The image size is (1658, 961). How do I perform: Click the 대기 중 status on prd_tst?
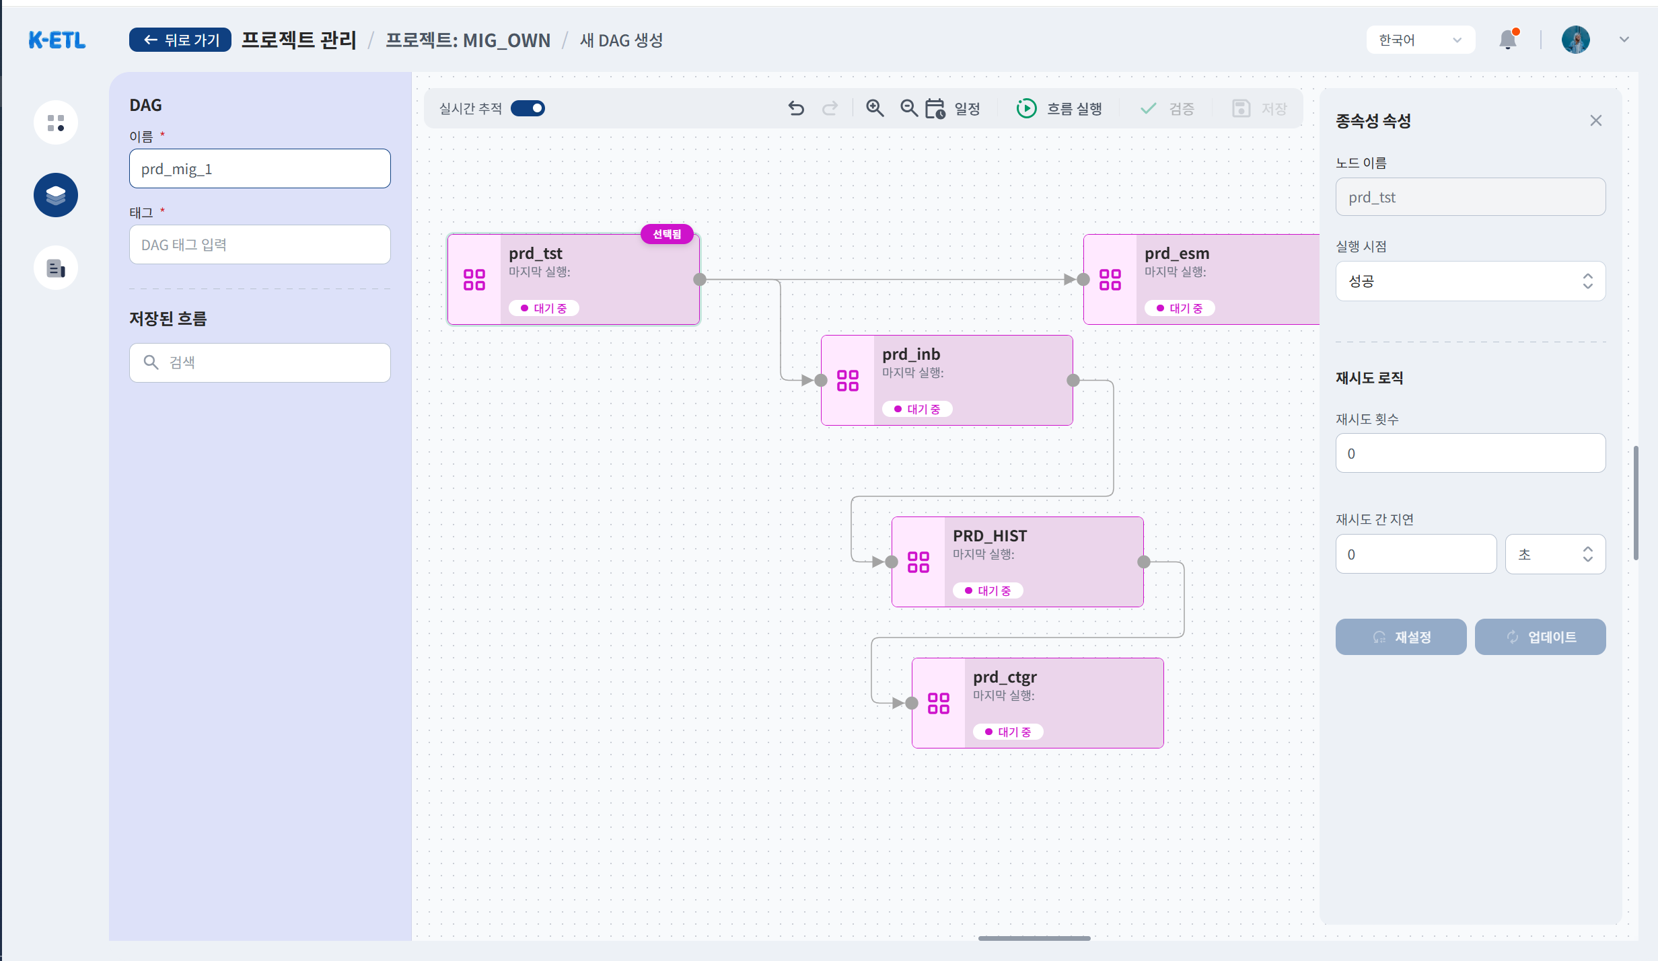point(544,308)
